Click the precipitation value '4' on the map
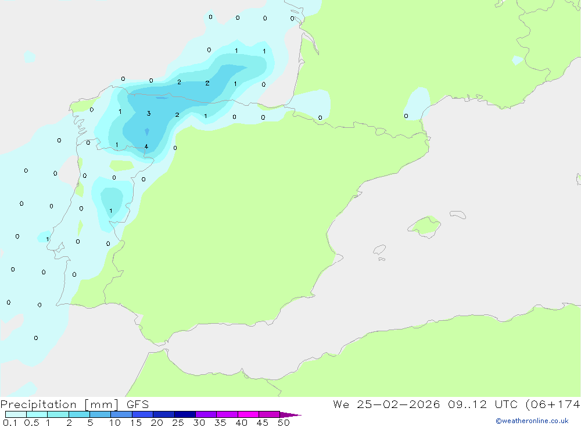This screenshot has height=426, width=581. (146, 146)
